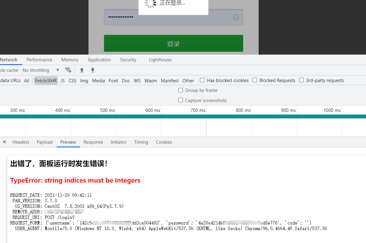Image resolution: width=366 pixels, height=243 pixels.
Task: Toggle Blocked Requests checkbox
Action: tap(255, 80)
